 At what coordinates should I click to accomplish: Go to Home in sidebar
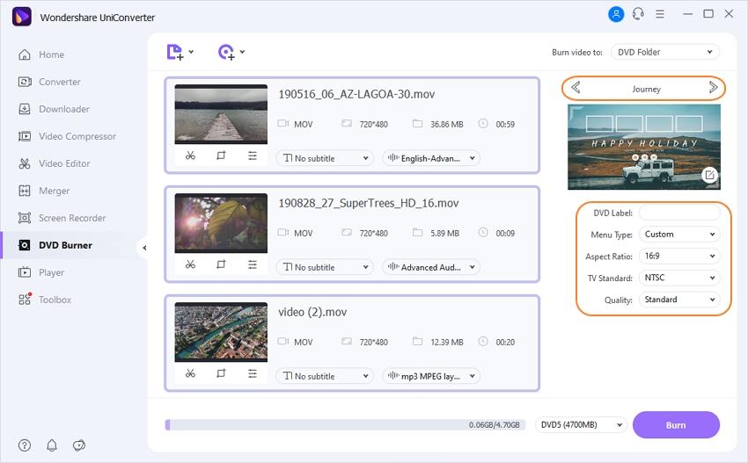(x=52, y=54)
